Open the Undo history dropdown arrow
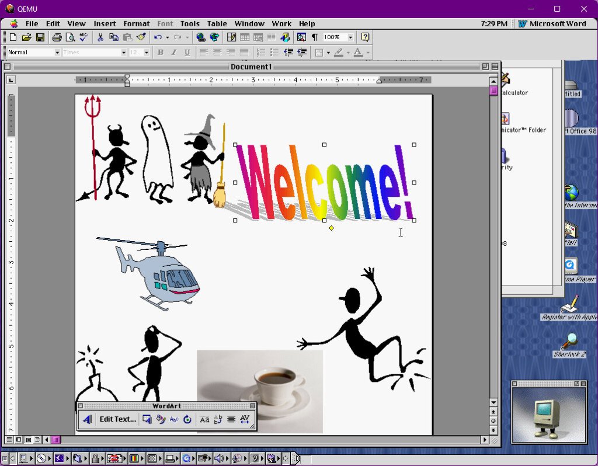Screen dimensions: 598x466 click(167, 37)
